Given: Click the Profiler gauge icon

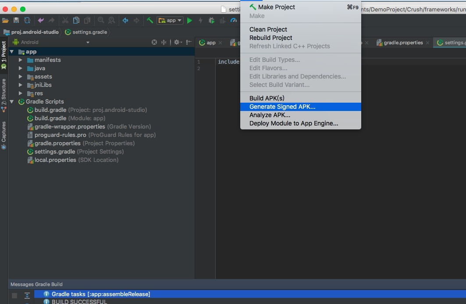Looking at the screenshot, I should (x=234, y=21).
